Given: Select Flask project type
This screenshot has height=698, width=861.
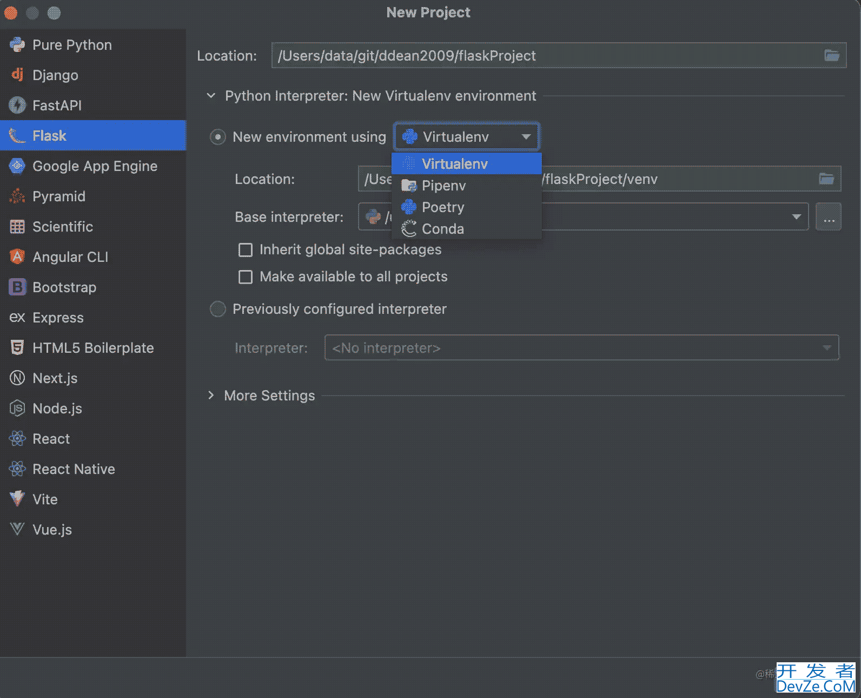Looking at the screenshot, I should click(93, 135).
